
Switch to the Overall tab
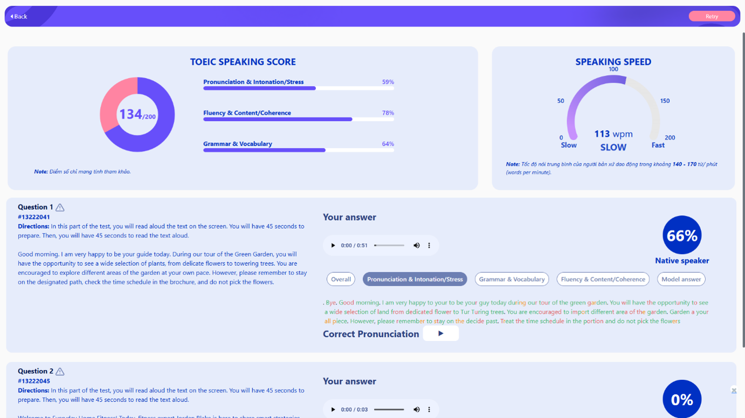(341, 279)
